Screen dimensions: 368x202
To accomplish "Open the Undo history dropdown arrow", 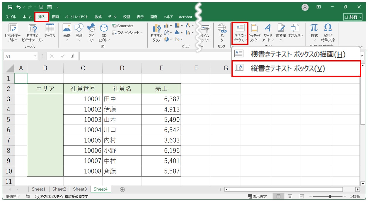I will [x=24, y=7].
